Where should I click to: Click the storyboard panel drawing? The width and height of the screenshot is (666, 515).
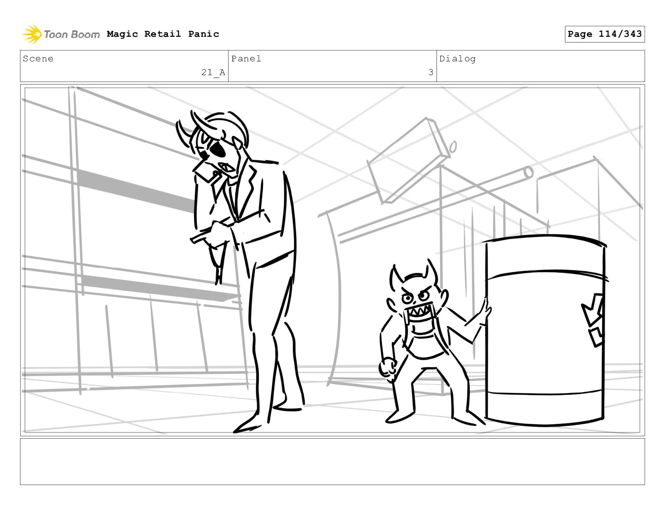pyautogui.click(x=332, y=260)
